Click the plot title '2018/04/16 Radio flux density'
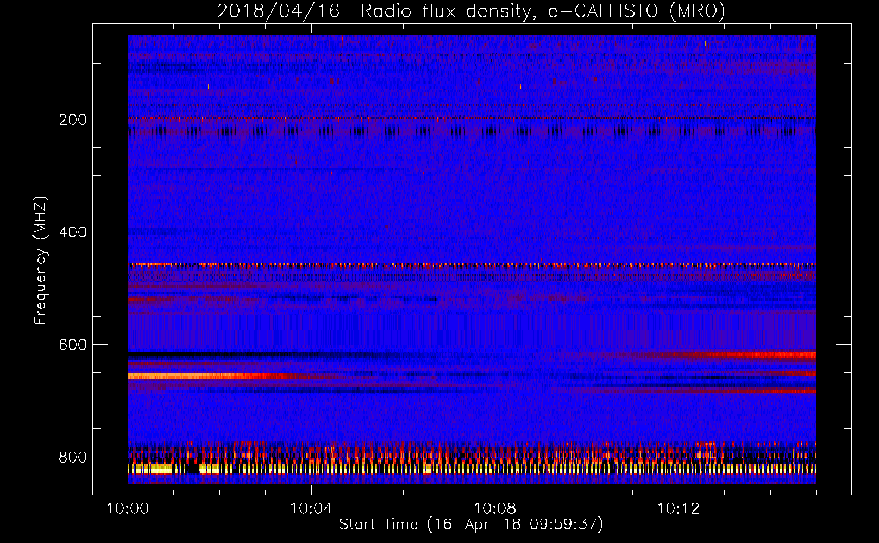 coord(471,11)
